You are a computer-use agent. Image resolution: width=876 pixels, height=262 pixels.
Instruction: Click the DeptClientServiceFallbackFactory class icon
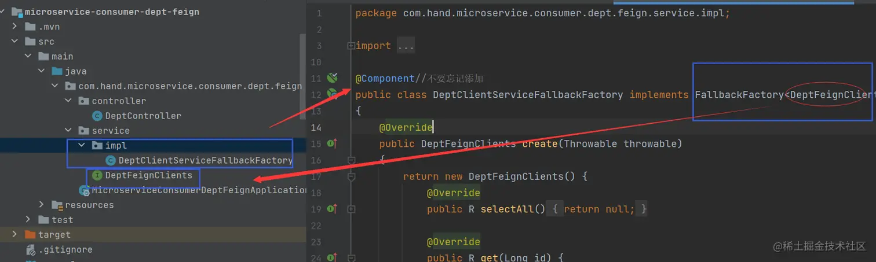111,160
